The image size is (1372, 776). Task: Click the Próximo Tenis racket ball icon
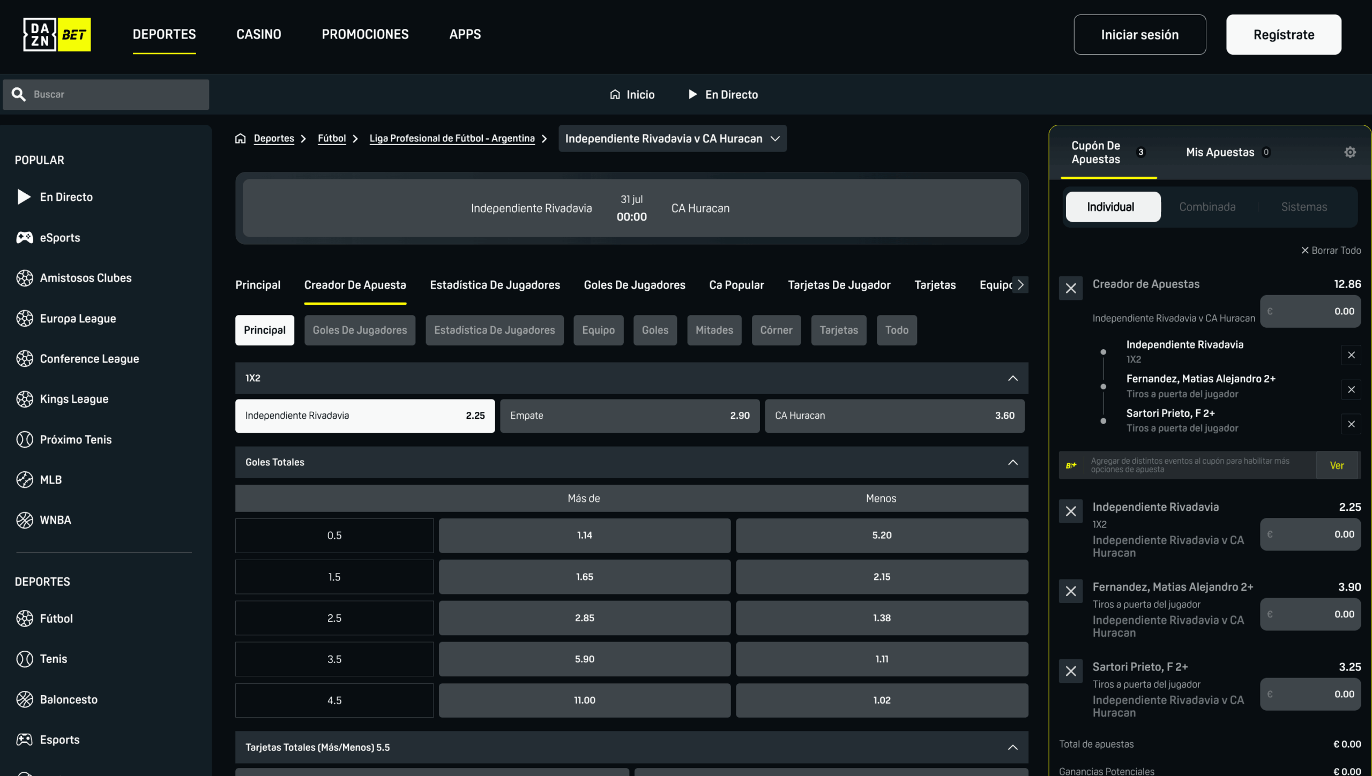[24, 439]
